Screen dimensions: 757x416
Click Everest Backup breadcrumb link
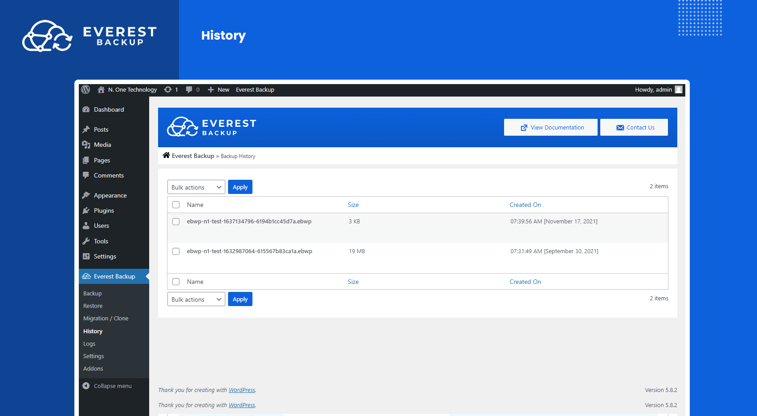[193, 156]
